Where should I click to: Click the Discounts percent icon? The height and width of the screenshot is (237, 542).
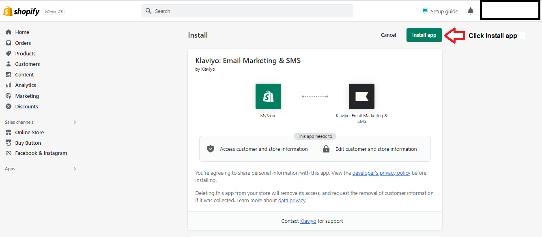tap(8, 106)
